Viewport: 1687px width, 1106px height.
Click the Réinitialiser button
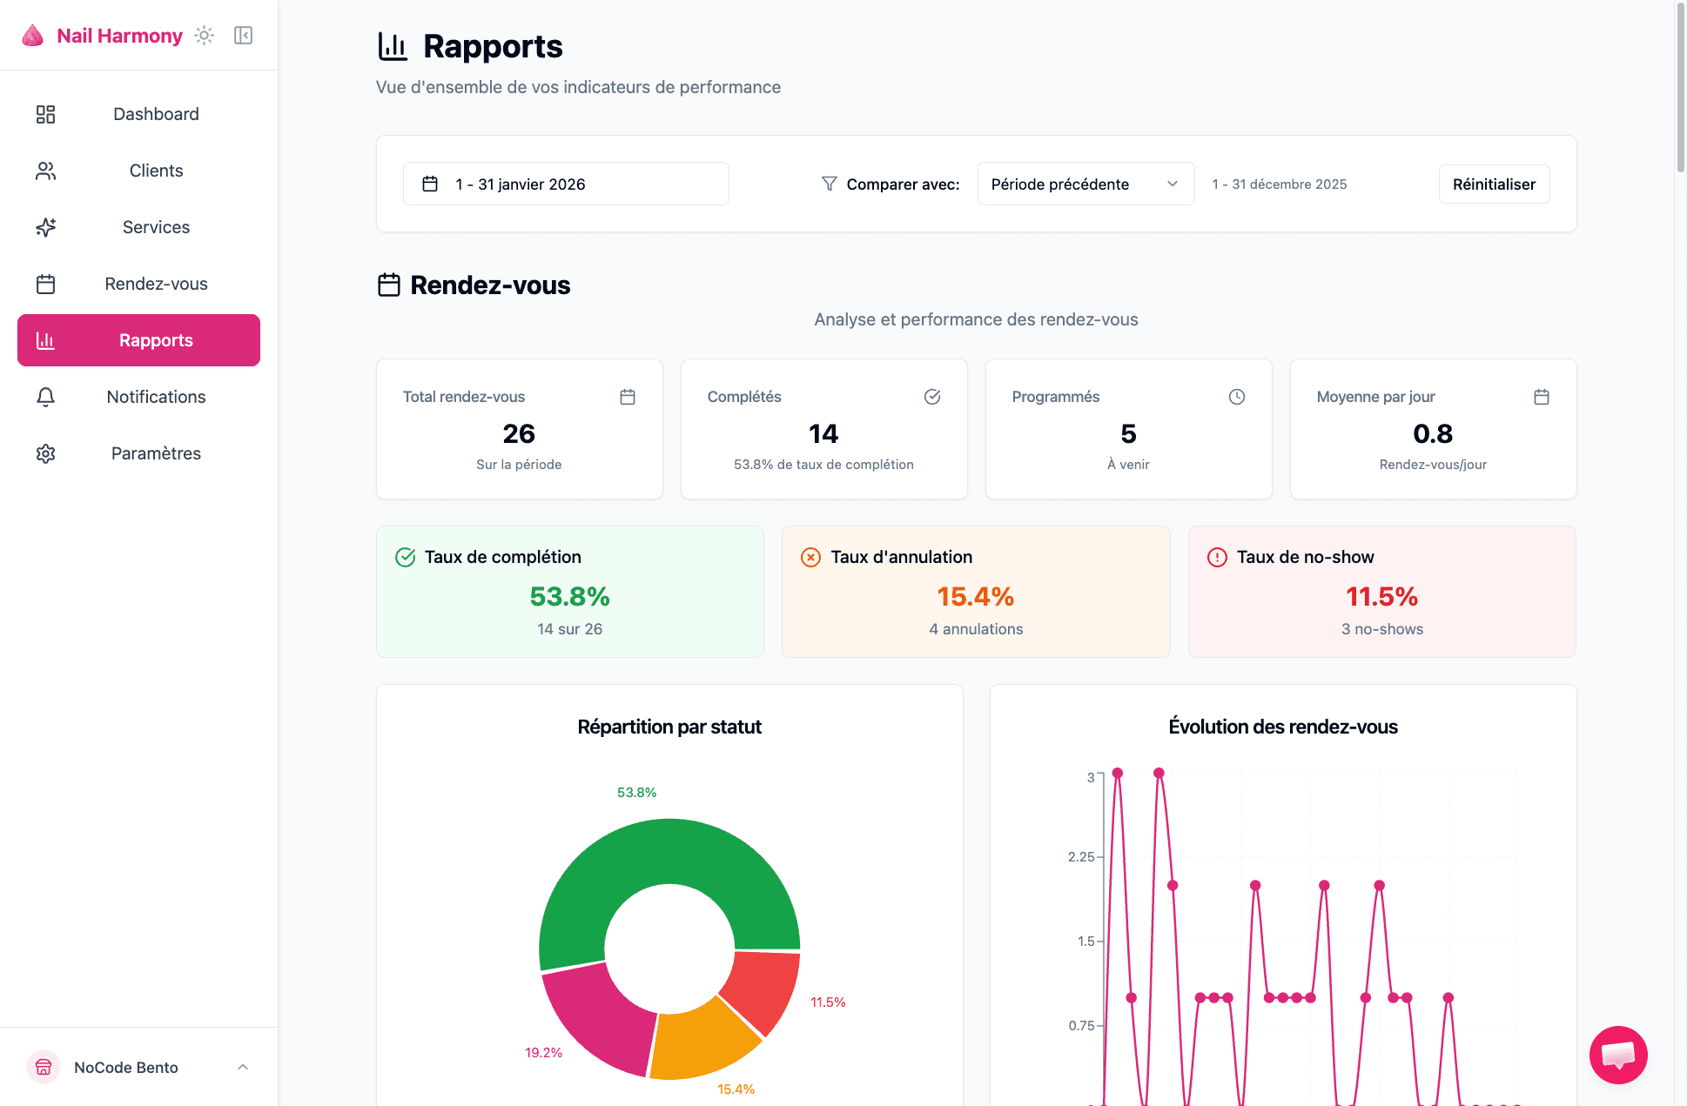click(x=1494, y=184)
